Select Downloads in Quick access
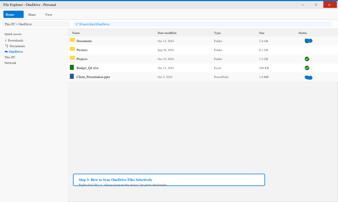The width and height of the screenshot is (338, 202). [15, 40]
